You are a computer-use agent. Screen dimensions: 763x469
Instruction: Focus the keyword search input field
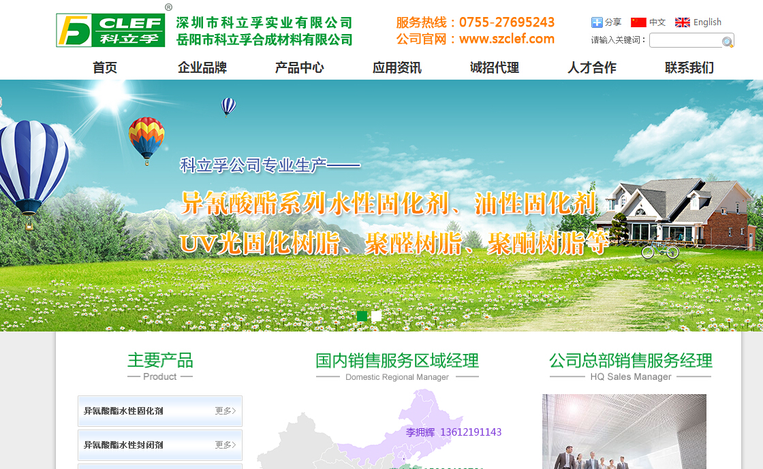(686, 40)
